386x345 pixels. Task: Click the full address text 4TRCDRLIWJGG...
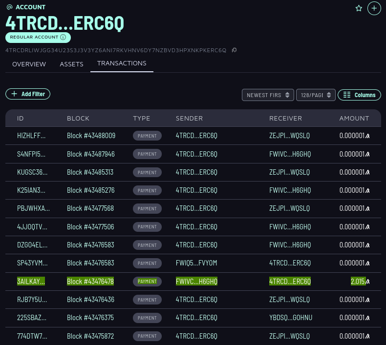116,50
